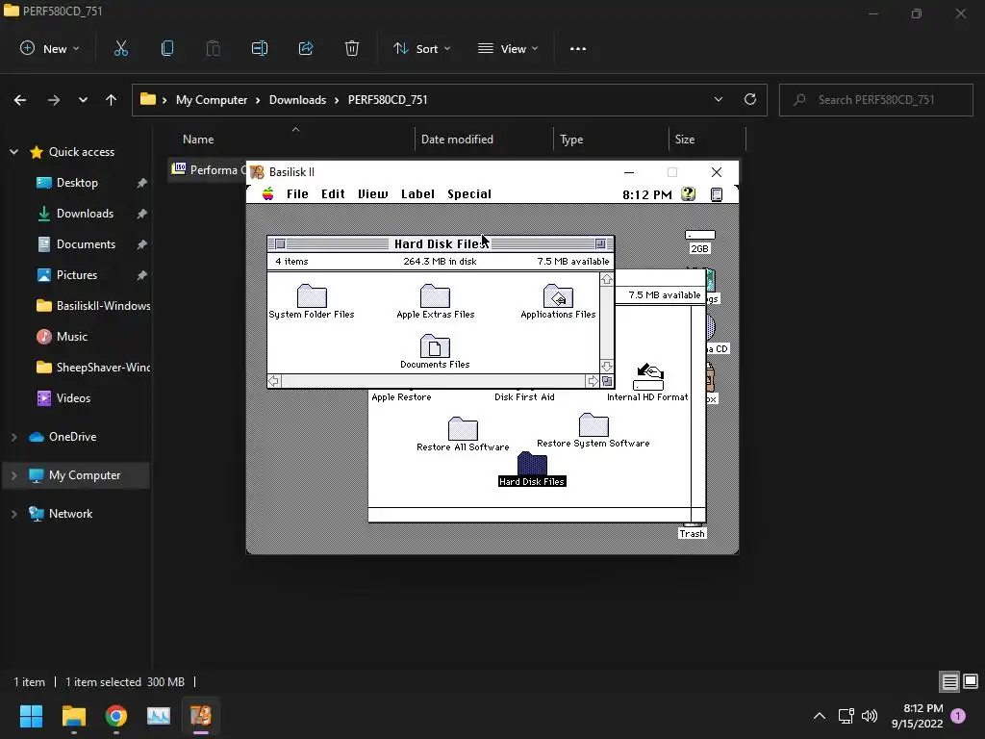
Task: Collapse the Quick access tree section
Action: point(13,151)
